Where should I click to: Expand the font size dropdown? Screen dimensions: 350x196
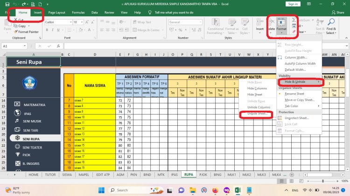[82, 22]
